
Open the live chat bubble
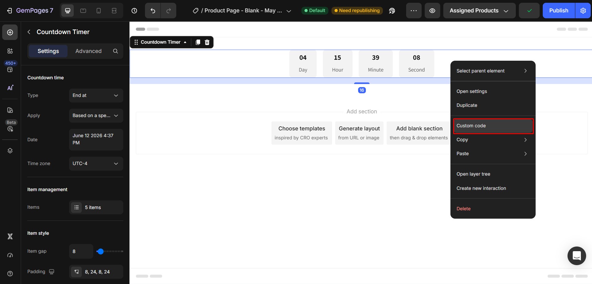point(577,256)
